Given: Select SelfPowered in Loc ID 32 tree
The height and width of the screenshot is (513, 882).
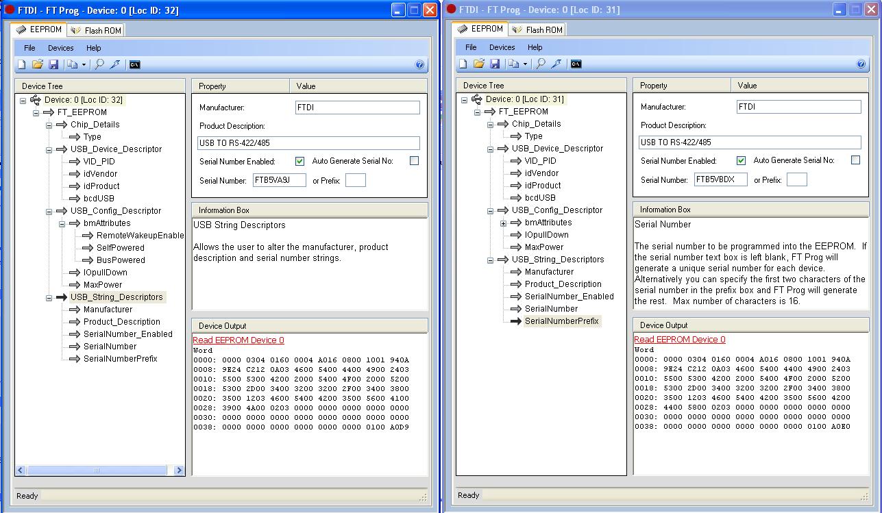Looking at the screenshot, I should click(x=121, y=248).
